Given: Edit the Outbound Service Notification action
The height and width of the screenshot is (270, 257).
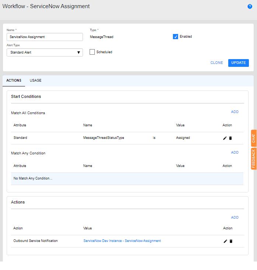Looking at the screenshot, I should pos(225,241).
